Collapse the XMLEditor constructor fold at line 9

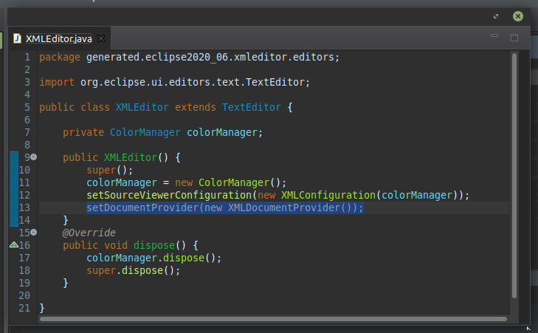tap(34, 157)
